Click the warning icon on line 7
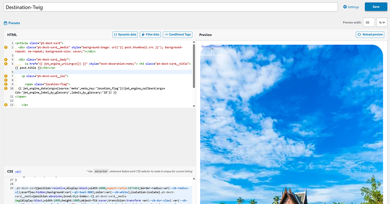The image size is (390, 204). 6,76
